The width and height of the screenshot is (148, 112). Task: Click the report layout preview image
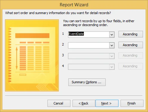32,55
